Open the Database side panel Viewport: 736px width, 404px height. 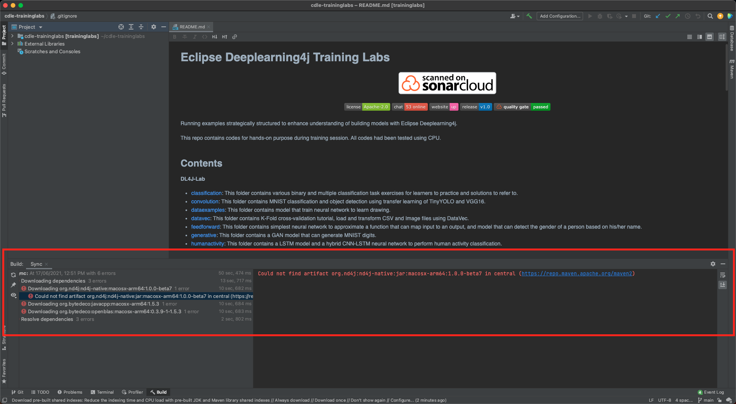click(732, 38)
